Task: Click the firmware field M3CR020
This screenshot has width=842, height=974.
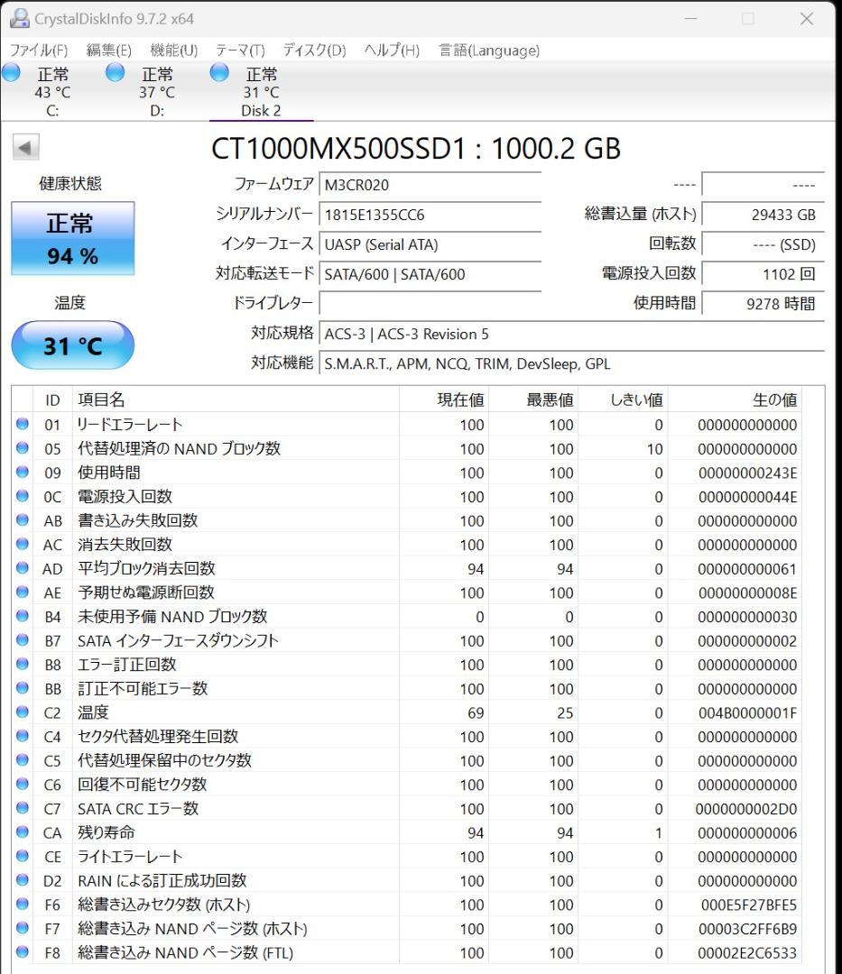Action: [x=430, y=185]
